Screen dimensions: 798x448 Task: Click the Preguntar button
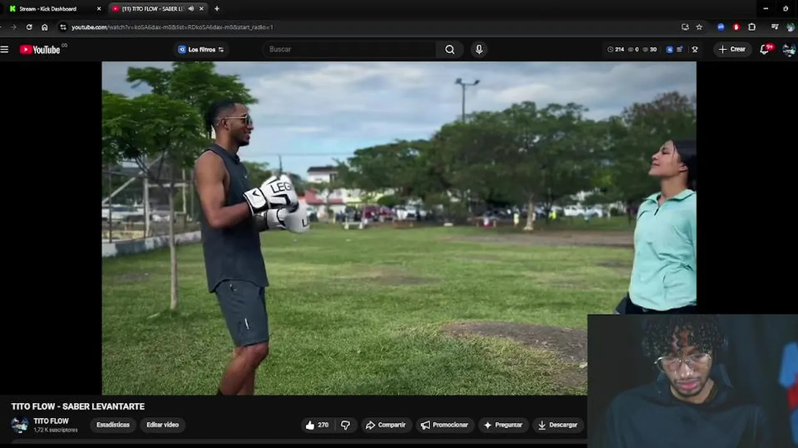coord(502,425)
